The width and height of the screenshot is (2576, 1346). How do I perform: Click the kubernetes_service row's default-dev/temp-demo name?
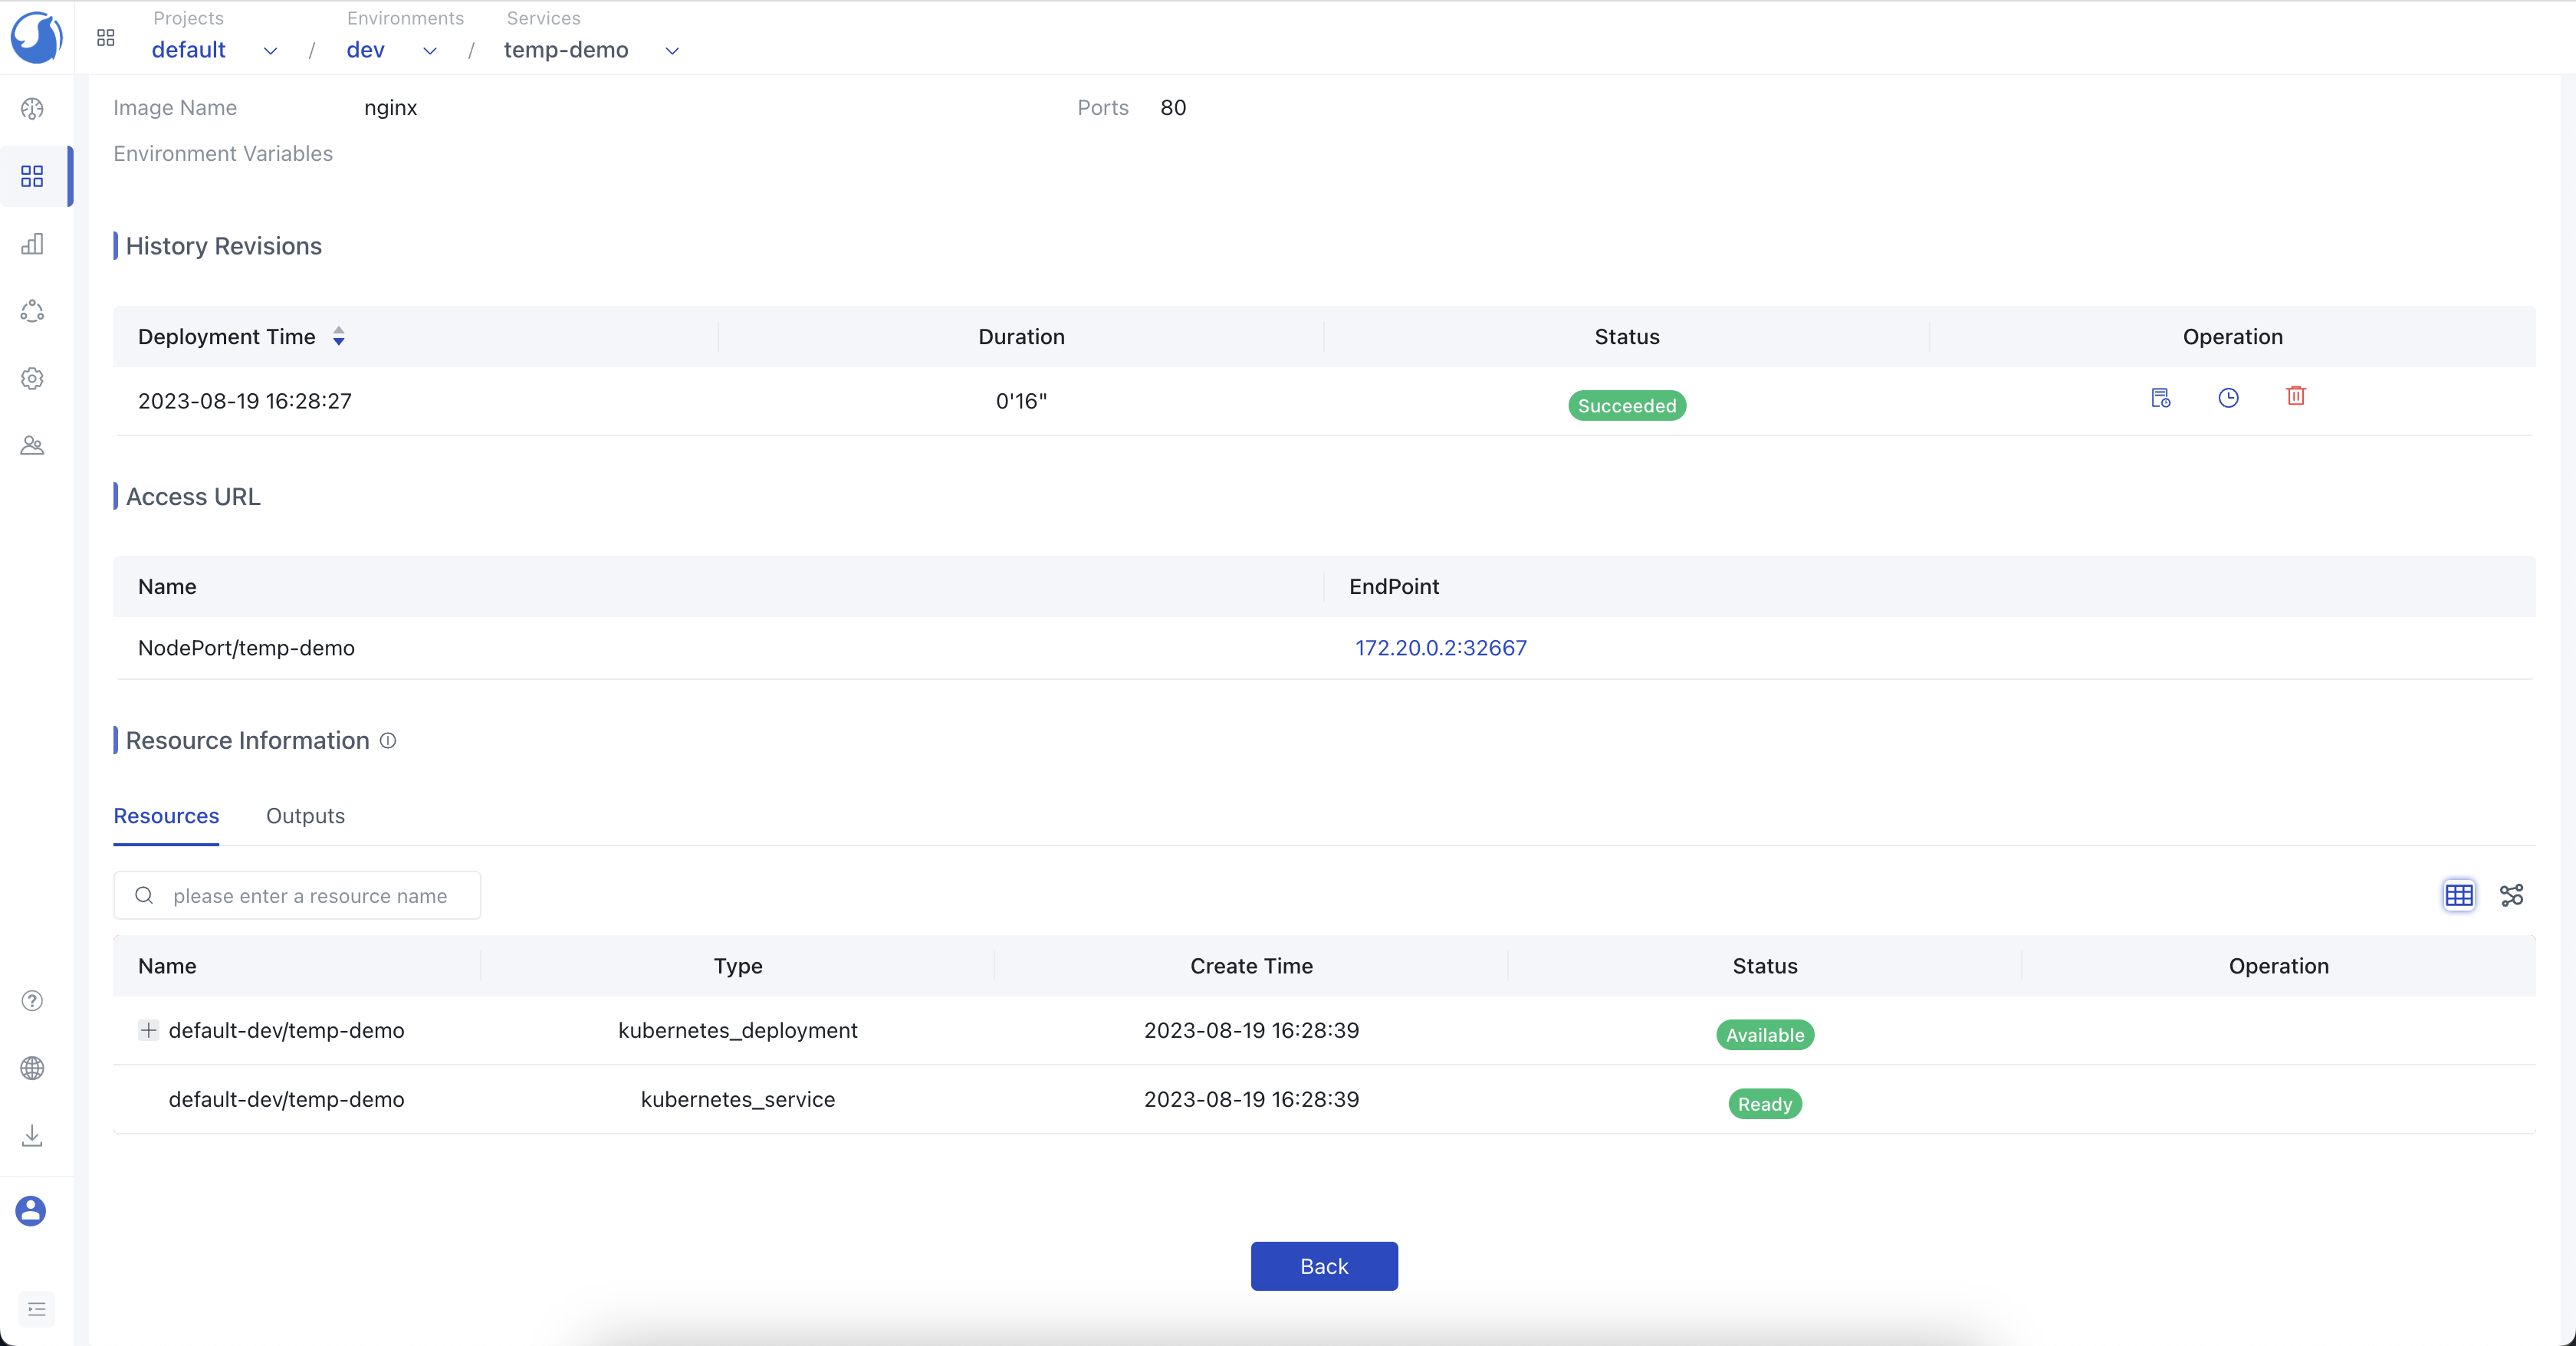(286, 1099)
